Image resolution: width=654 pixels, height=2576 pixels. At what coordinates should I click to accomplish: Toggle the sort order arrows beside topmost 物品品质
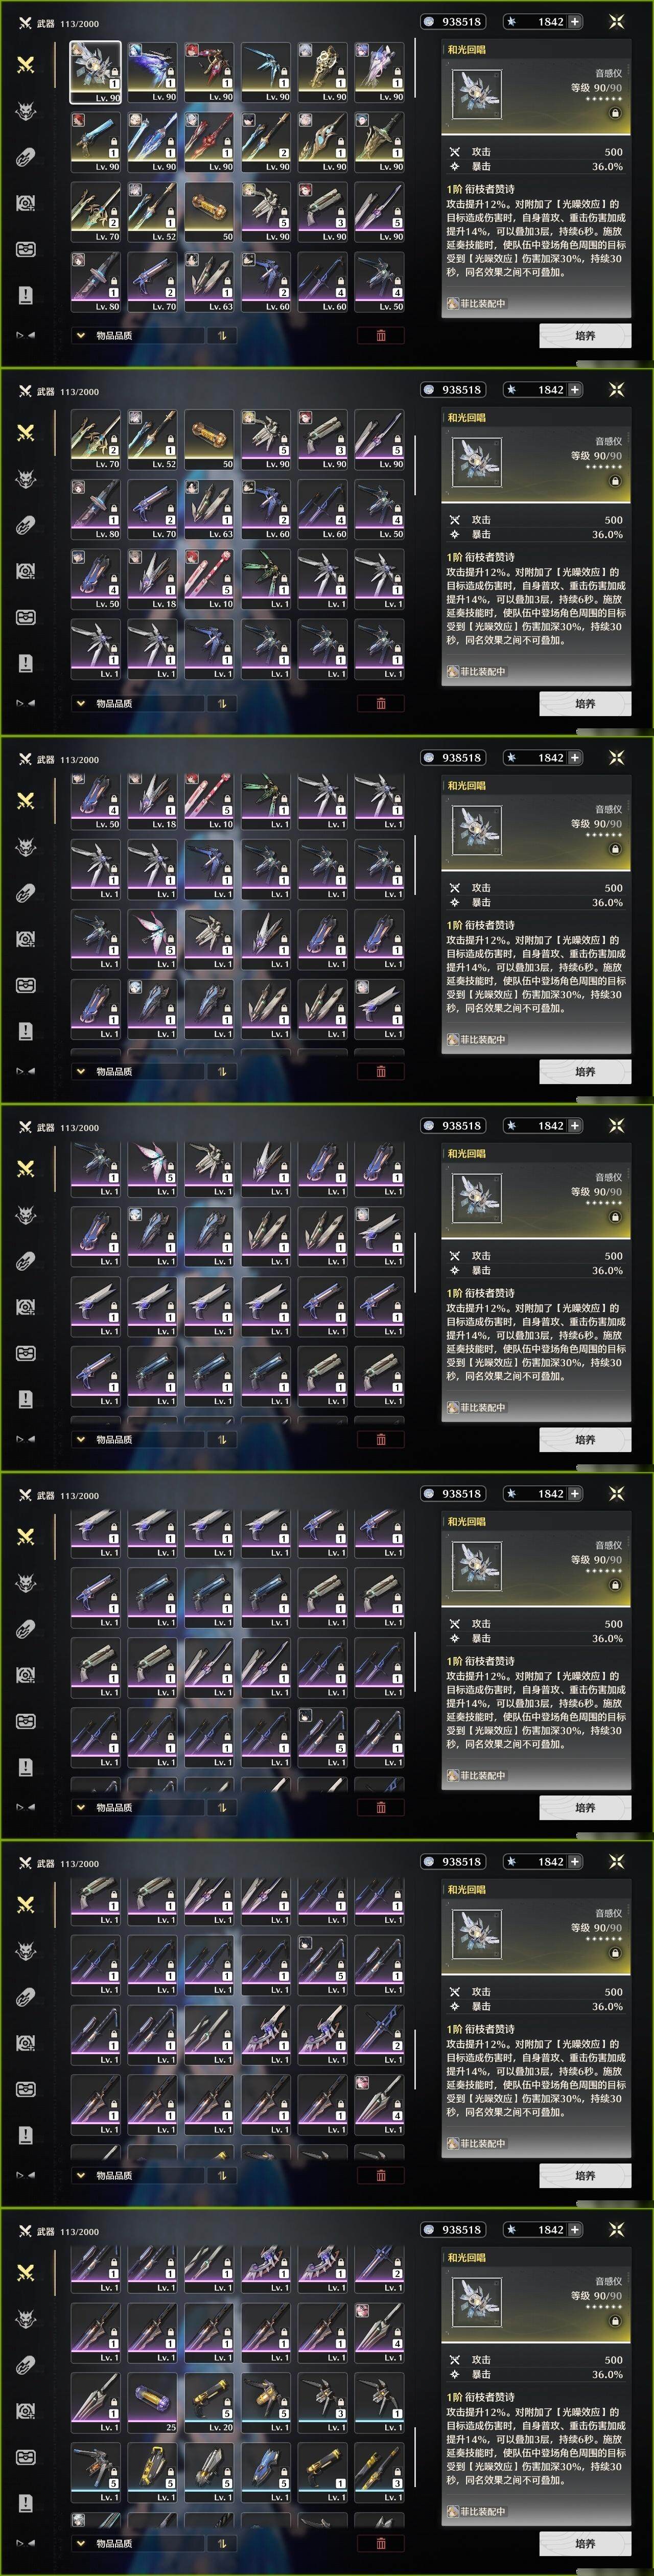coord(222,335)
